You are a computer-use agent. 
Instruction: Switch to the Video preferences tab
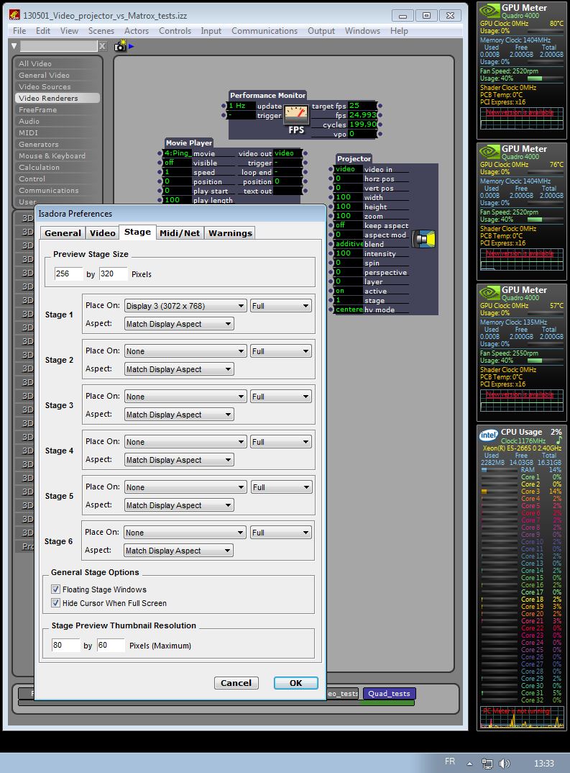click(102, 233)
